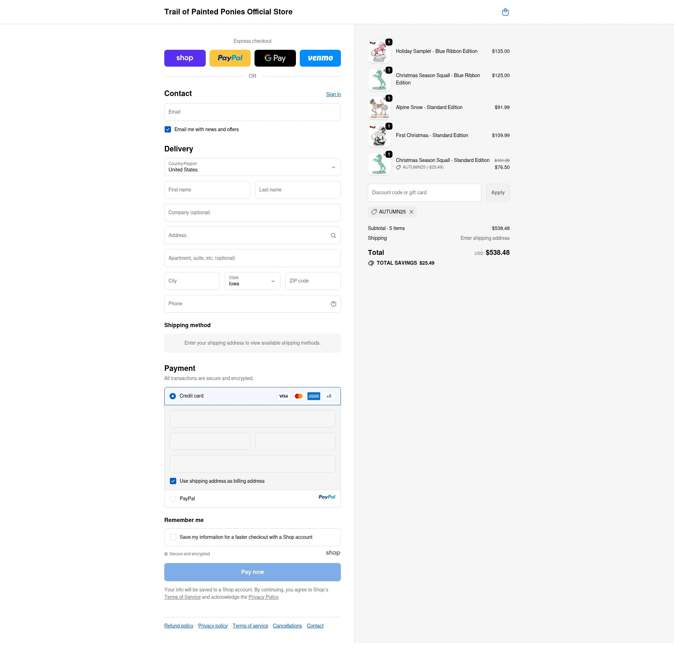Click the address search magnifier icon
The image size is (674, 671).
click(333, 236)
